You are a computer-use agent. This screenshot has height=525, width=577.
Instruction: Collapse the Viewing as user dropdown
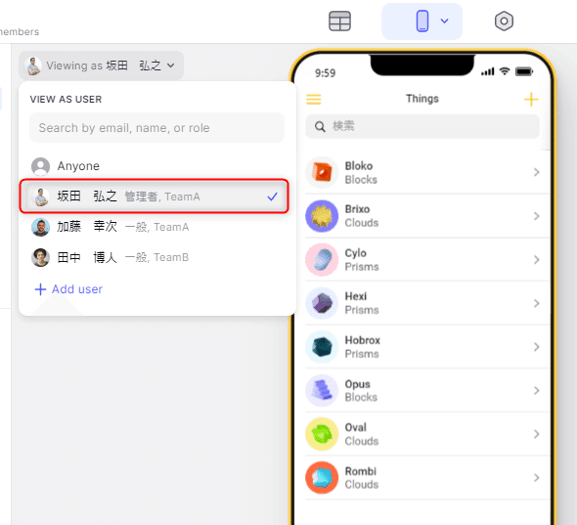coord(101,66)
